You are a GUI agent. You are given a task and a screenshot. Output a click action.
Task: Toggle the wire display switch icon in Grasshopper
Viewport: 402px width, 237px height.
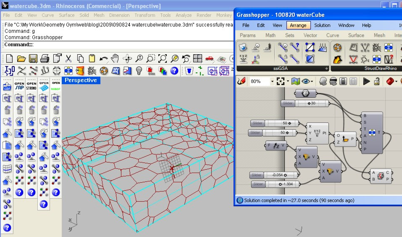pos(343,81)
